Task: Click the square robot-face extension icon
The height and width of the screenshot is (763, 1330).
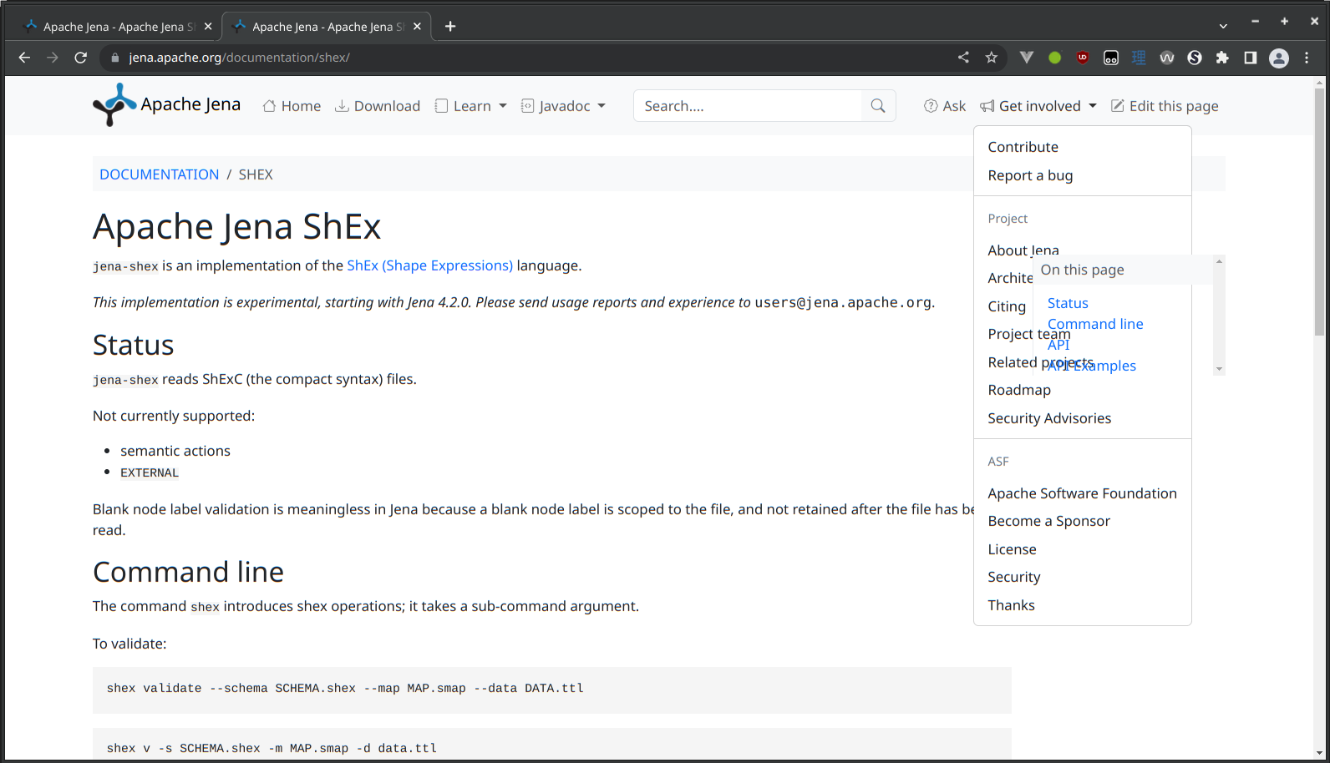Action: (1111, 58)
